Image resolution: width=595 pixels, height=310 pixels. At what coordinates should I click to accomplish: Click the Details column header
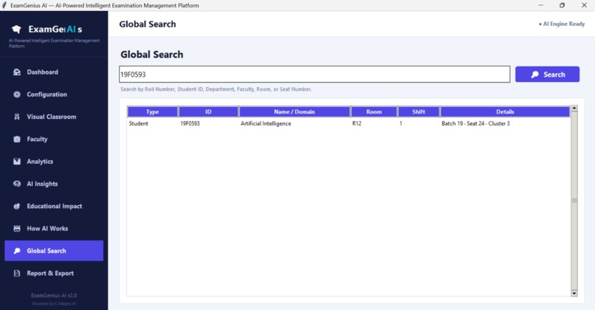505,111
